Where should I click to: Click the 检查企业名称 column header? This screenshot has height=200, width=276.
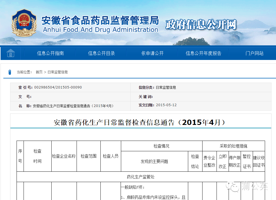(x=64, y=156)
